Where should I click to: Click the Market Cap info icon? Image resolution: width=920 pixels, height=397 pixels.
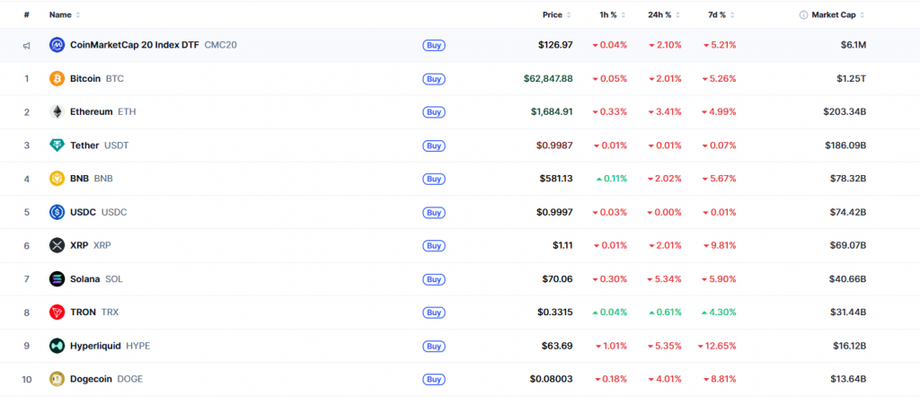click(803, 14)
